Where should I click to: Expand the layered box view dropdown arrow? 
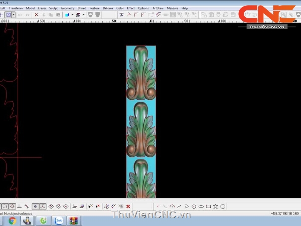[x=84, y=15]
